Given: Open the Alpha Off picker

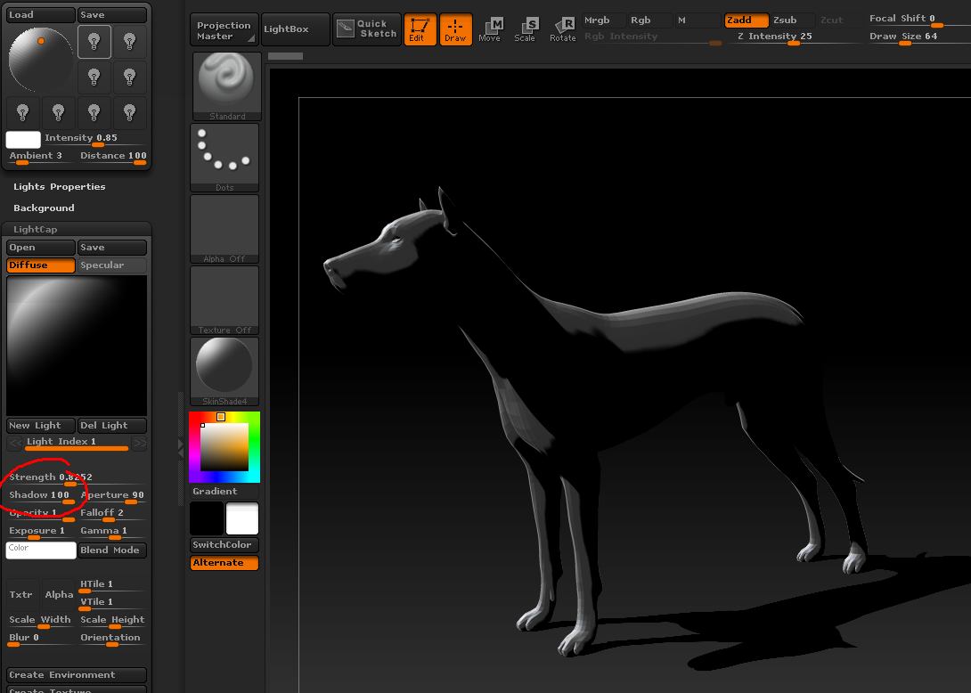Looking at the screenshot, I should [x=224, y=229].
